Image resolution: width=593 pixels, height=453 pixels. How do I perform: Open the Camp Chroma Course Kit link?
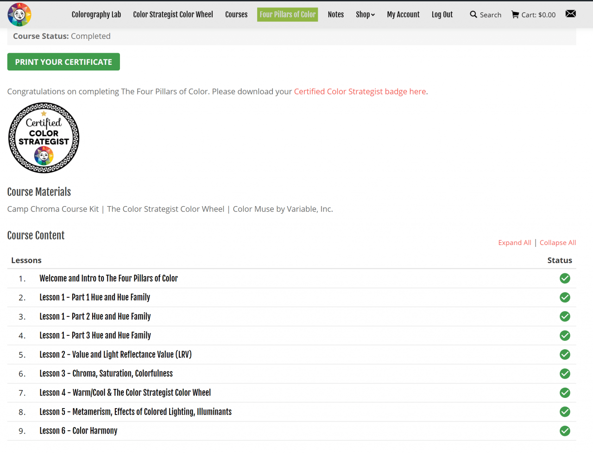[53, 209]
